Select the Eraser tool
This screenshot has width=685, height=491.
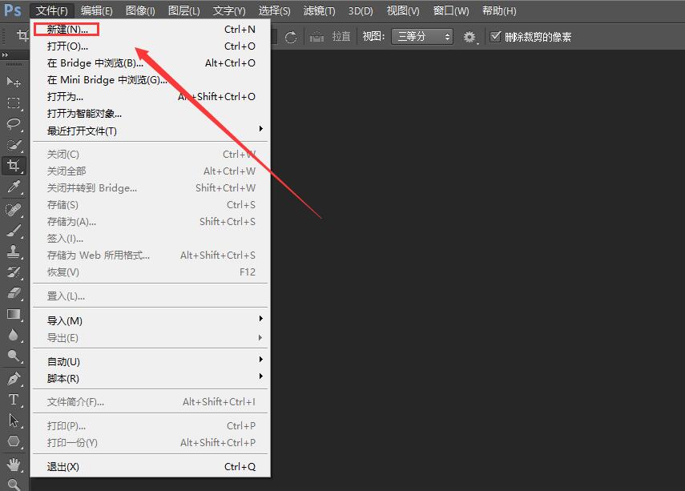[14, 293]
